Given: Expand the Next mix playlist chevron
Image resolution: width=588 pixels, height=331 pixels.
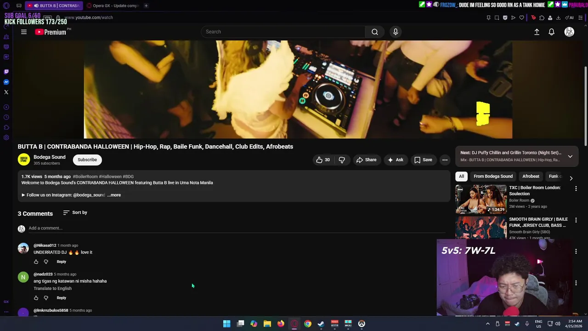Looking at the screenshot, I should pos(570,156).
